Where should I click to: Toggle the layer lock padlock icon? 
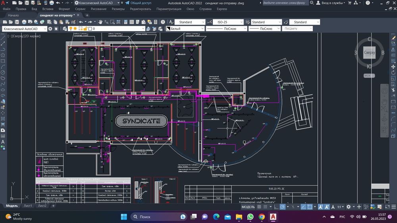pos(86,29)
